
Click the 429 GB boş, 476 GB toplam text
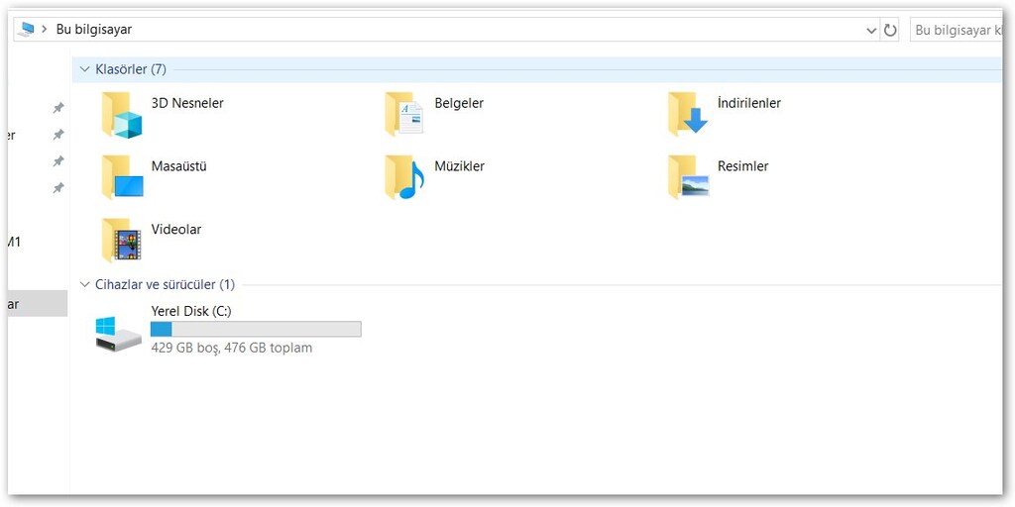[232, 348]
